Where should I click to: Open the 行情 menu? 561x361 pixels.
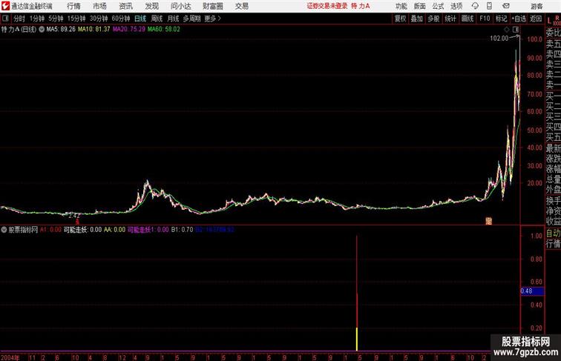pos(73,6)
